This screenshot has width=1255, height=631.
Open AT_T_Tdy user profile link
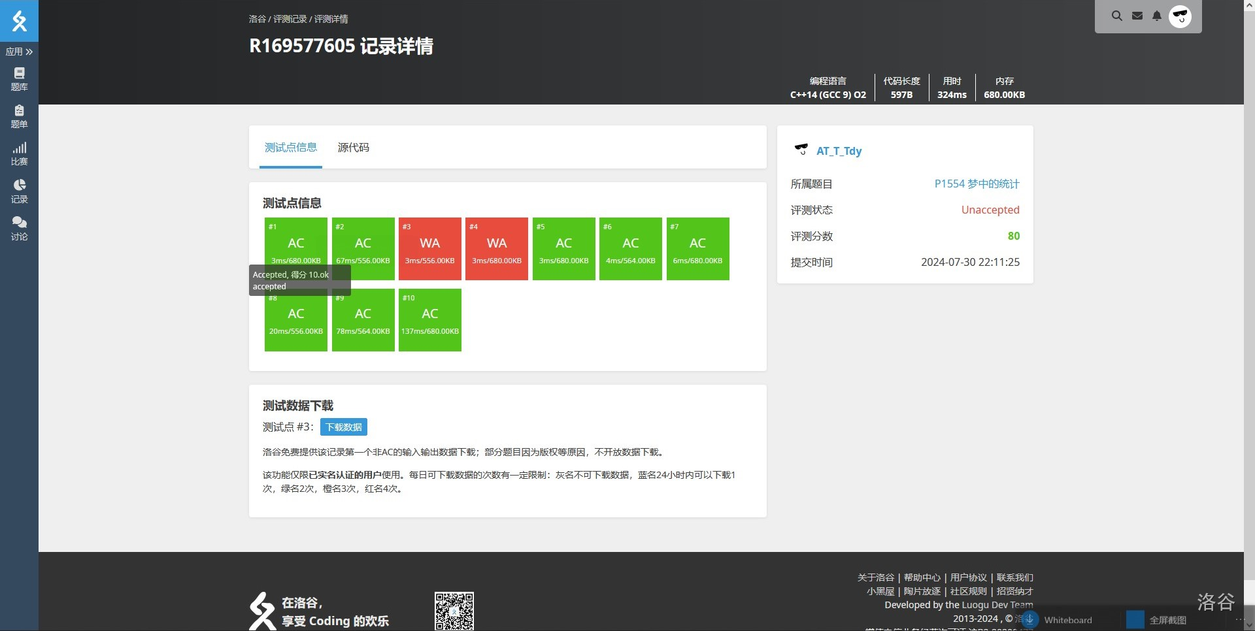coord(839,151)
